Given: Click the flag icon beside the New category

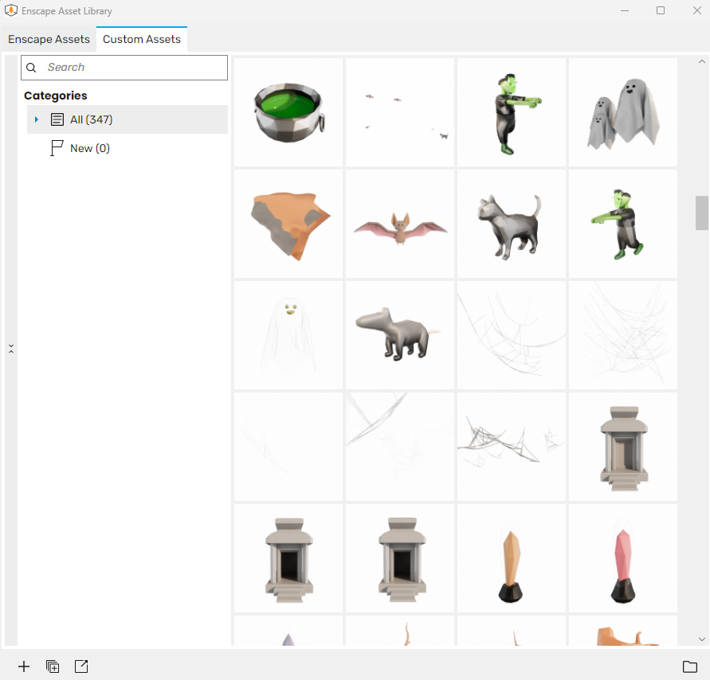Looking at the screenshot, I should point(56,147).
